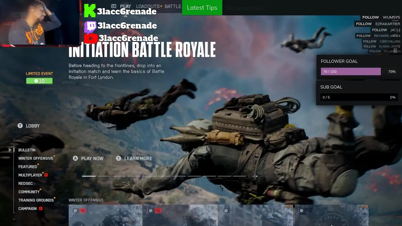402x226 pixels.
Task: Click the green Kick logo icon
Action: click(90, 11)
